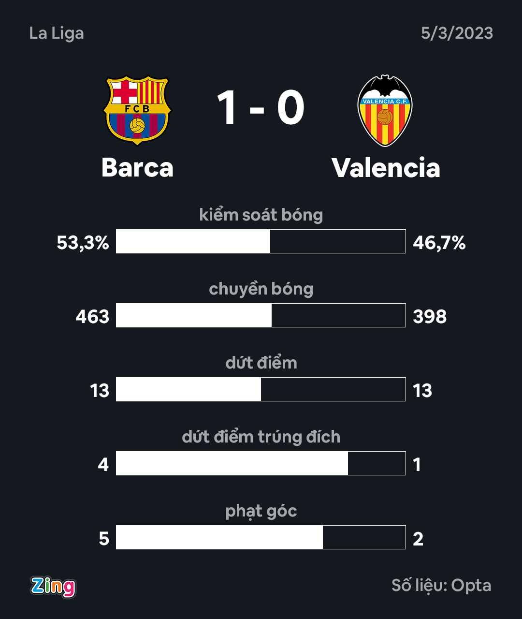
Task: Click the Valencia team name
Action: coord(386,168)
